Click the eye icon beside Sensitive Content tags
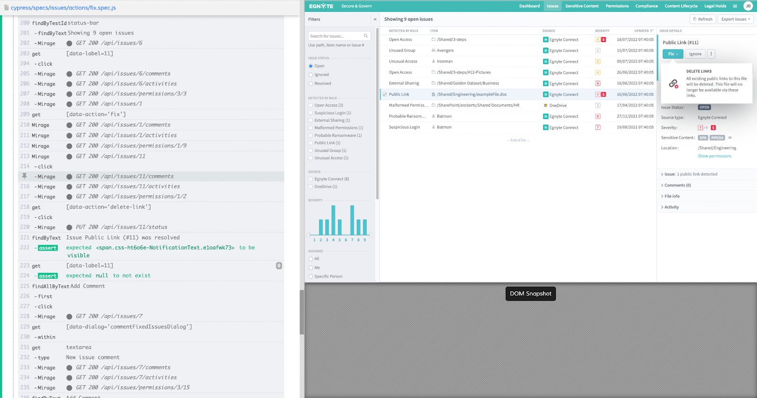Screen dimensions: 757x398 click(730, 138)
